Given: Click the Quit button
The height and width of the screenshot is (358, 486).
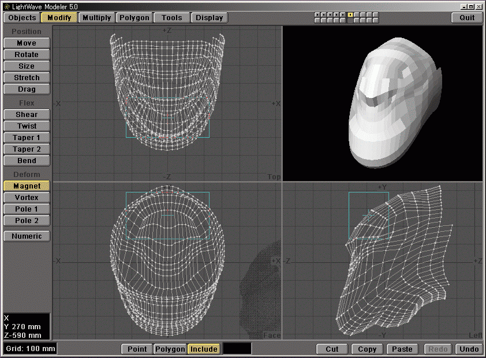Looking at the screenshot, I should click(466, 17).
